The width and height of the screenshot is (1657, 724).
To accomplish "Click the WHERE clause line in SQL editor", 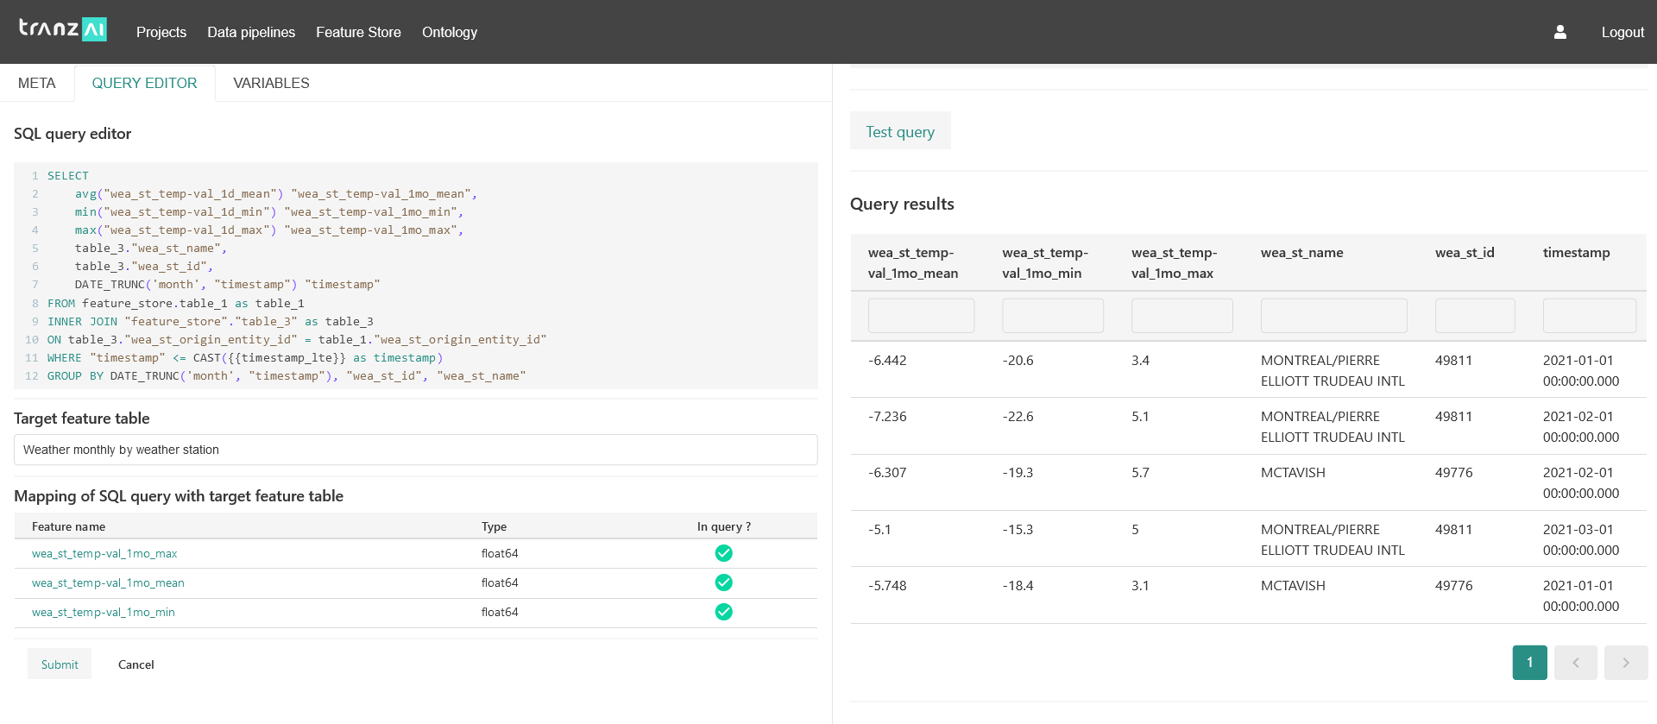I will point(245,357).
